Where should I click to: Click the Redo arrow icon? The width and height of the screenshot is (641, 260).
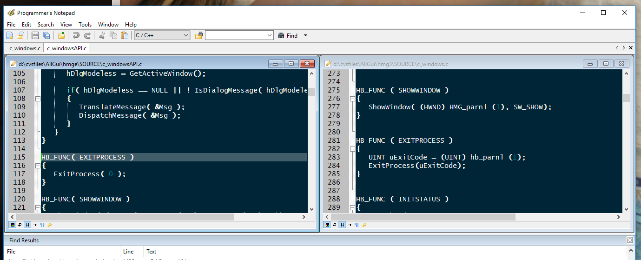coord(87,35)
